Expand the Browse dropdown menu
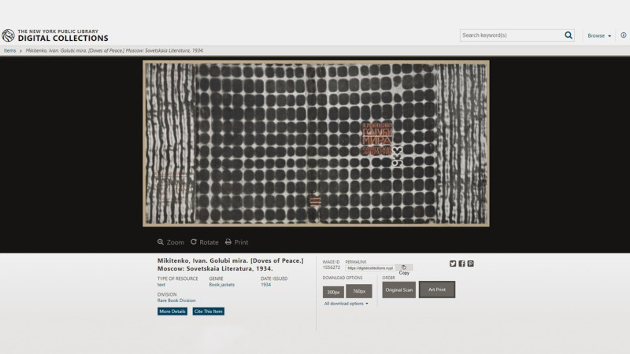The image size is (630, 354). 599,35
